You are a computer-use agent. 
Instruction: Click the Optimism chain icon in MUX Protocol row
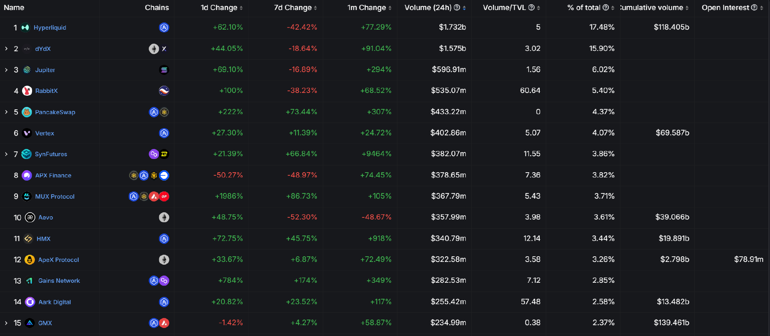click(x=164, y=197)
